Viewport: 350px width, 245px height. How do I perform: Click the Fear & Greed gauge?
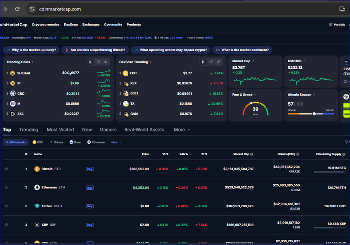coord(255,109)
